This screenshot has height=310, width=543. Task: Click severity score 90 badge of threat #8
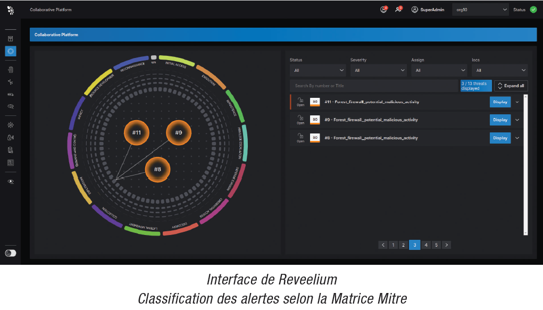(315, 138)
